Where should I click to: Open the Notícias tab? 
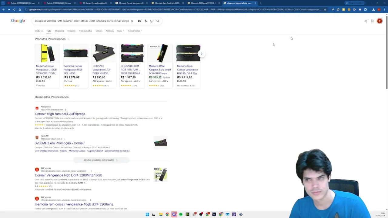[110, 31]
